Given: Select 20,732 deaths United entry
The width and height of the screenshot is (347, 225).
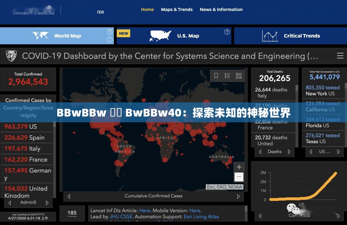Looking at the screenshot, I should tap(273, 141).
